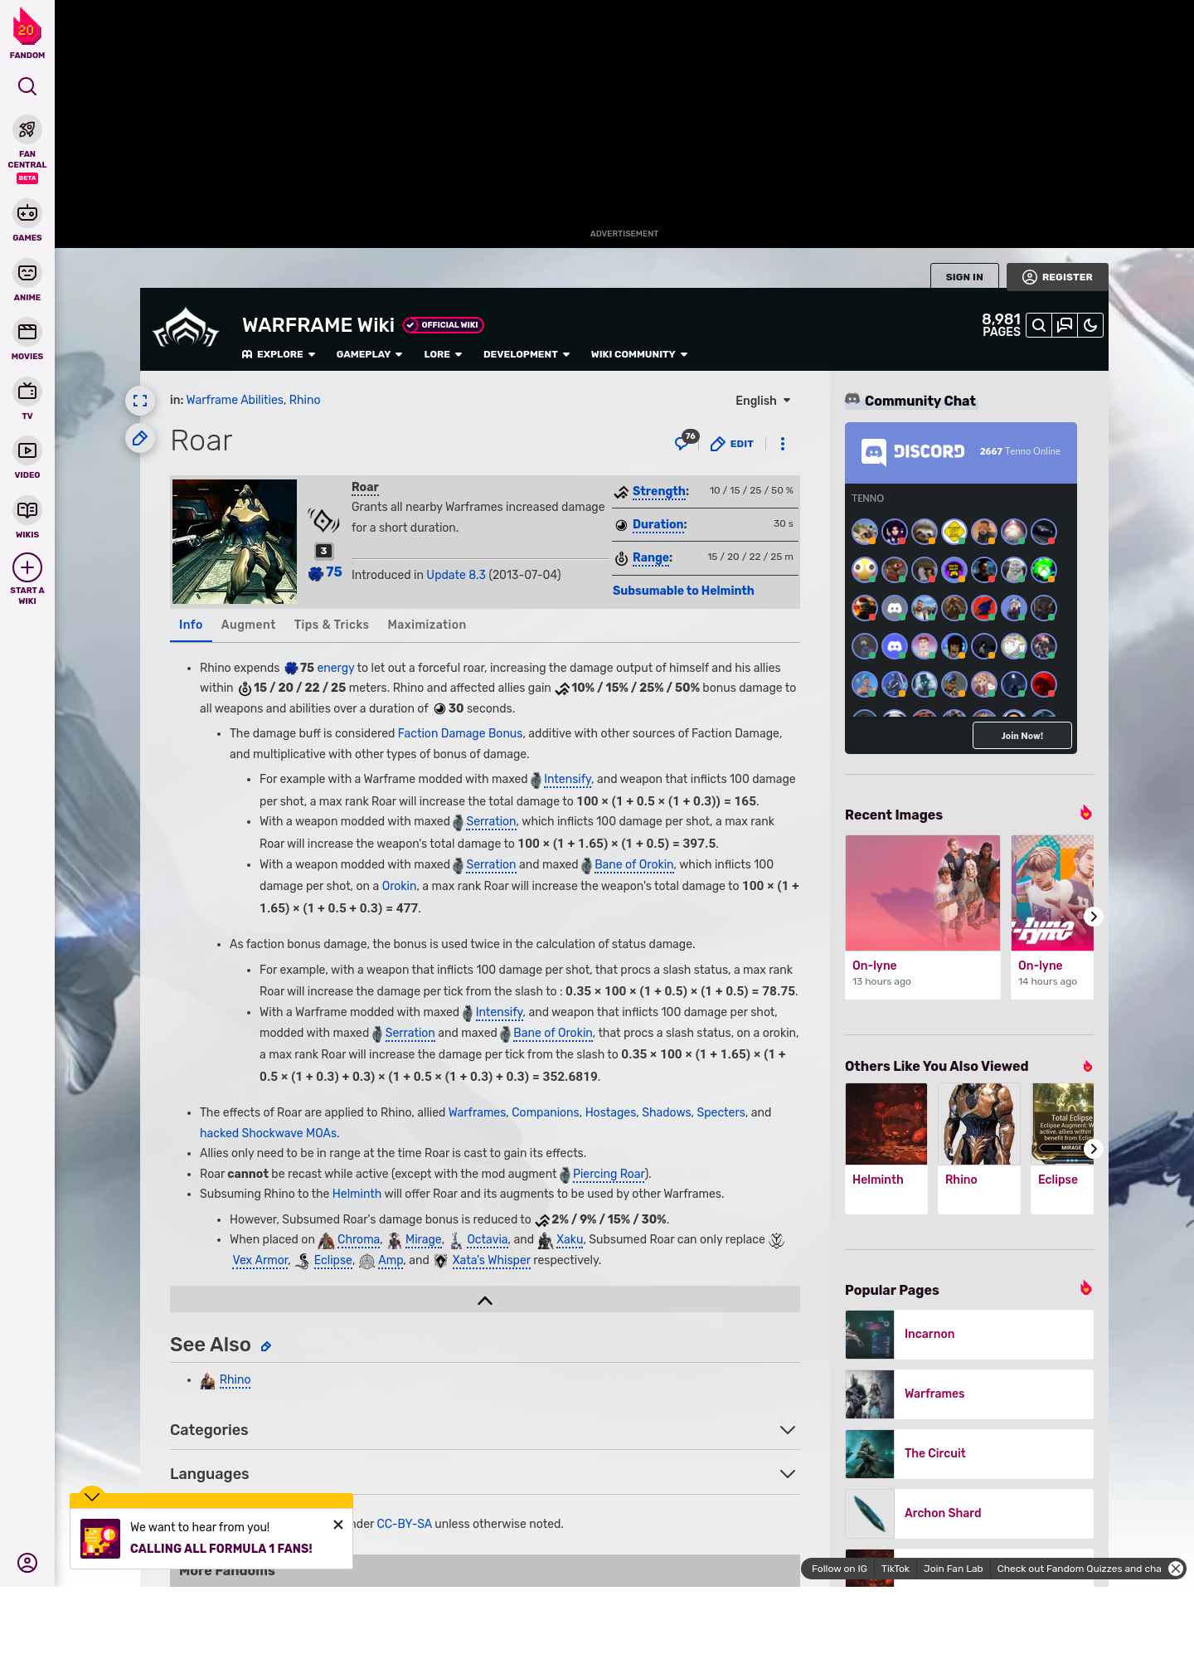This screenshot has width=1194, height=1659.
Task: Switch to the Tips & Tricks tab
Action: 332,625
